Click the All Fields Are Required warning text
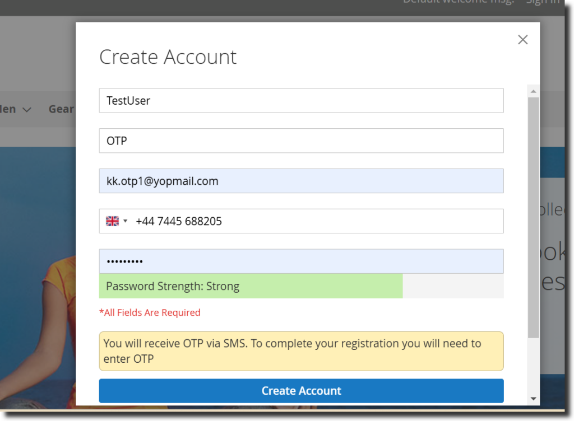This screenshot has height=421, width=574. 150,312
